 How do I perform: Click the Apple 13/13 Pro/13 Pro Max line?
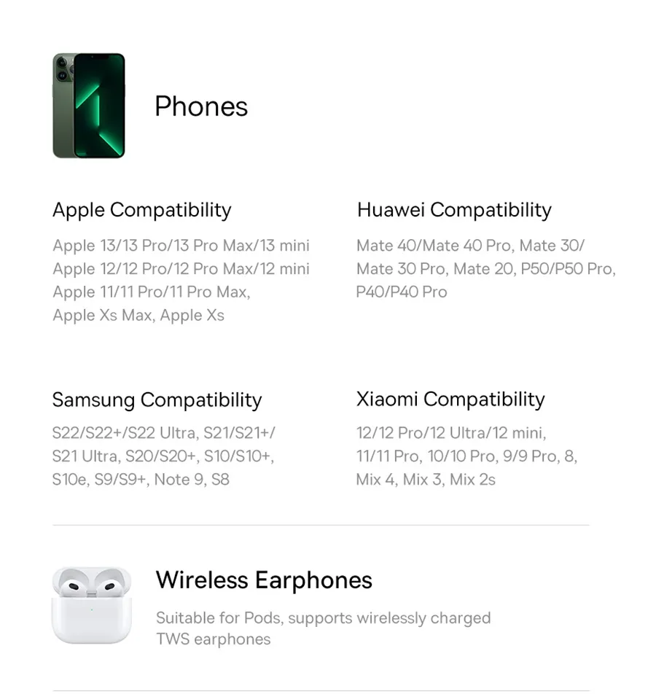pyautogui.click(x=181, y=246)
